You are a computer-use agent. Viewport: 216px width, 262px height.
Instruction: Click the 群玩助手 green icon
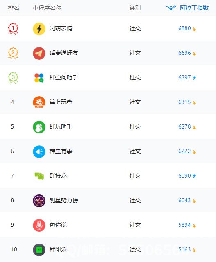pyautogui.click(x=39, y=127)
